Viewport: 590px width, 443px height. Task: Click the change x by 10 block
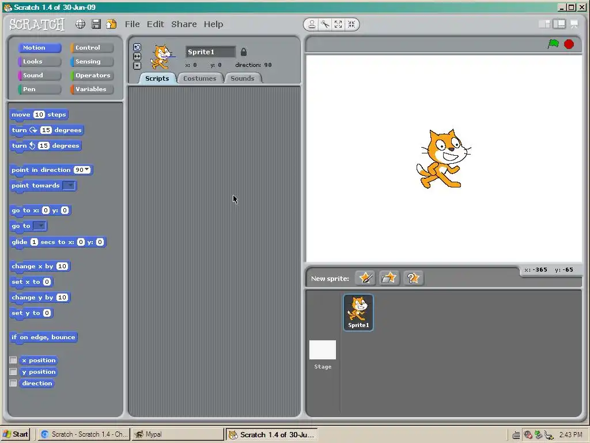point(40,266)
